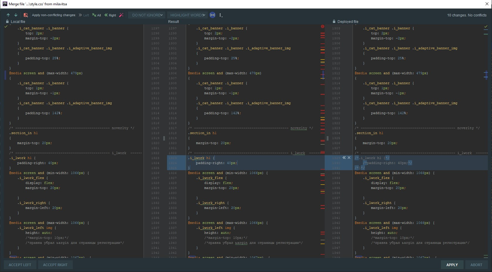Image resolution: width=492 pixels, height=272 pixels.
Task: Click line number 1323 in Result gutter
Action: pyautogui.click(x=173, y=158)
